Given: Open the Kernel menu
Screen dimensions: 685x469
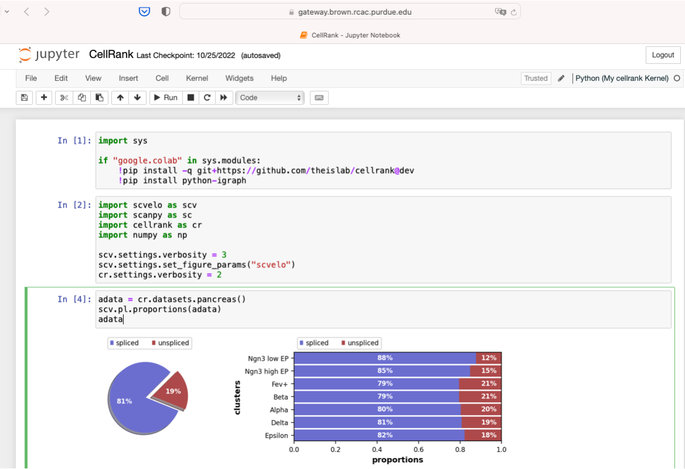Looking at the screenshot, I should [x=197, y=78].
